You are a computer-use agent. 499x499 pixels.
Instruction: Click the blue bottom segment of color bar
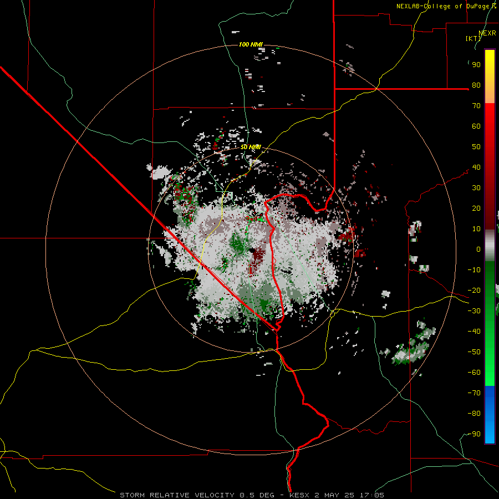point(490,415)
